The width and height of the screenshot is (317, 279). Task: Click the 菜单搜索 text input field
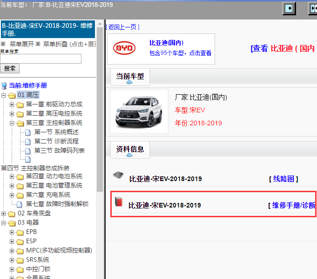pyautogui.click(x=40, y=58)
